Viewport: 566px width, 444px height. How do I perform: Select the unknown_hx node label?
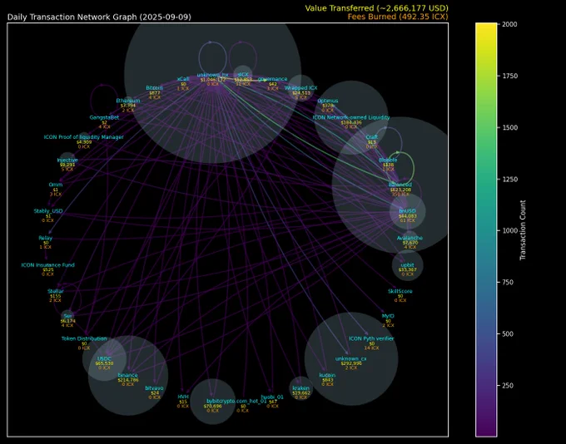point(212,75)
